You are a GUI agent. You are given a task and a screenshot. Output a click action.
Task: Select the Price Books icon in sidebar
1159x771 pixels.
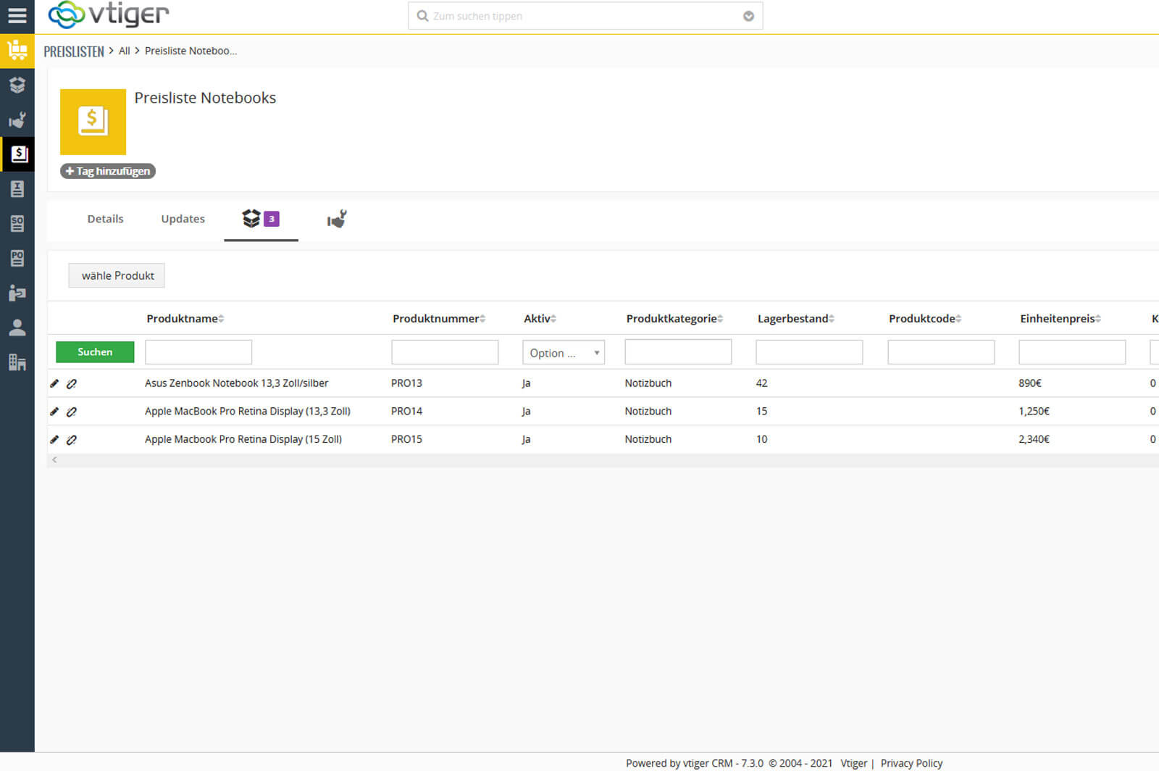(x=17, y=154)
